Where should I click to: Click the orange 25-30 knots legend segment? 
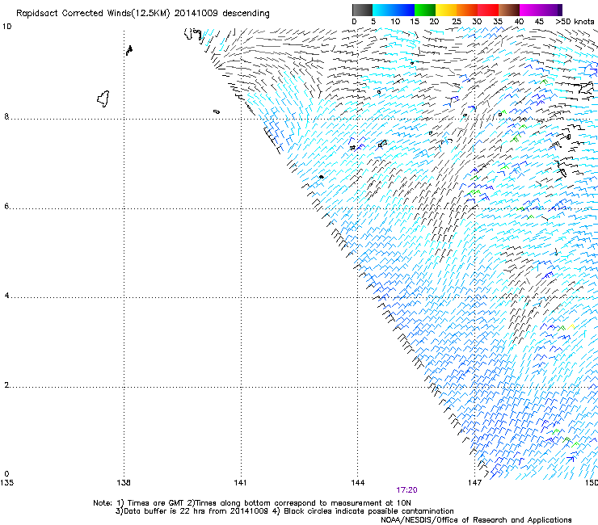click(x=467, y=10)
